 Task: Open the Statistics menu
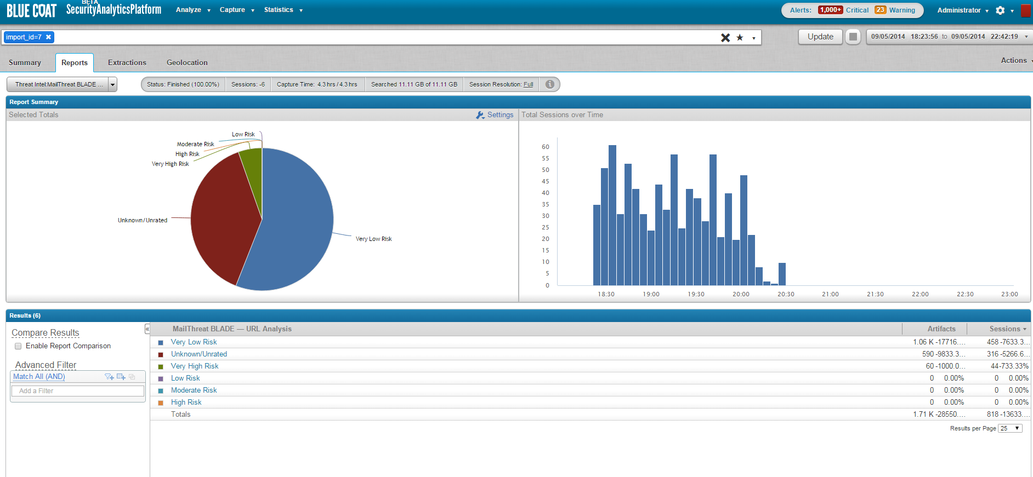pyautogui.click(x=283, y=10)
